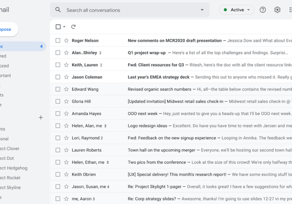The width and height of the screenshot is (292, 204).
Task: Expand select-all options arrow
Action: (64, 27)
